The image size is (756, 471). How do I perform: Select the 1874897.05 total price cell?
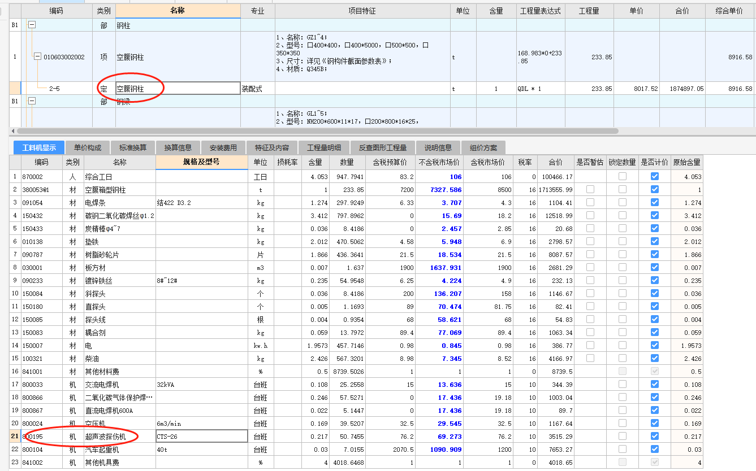point(682,89)
